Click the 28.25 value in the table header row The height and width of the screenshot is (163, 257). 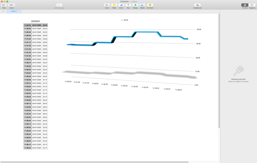tap(45, 25)
